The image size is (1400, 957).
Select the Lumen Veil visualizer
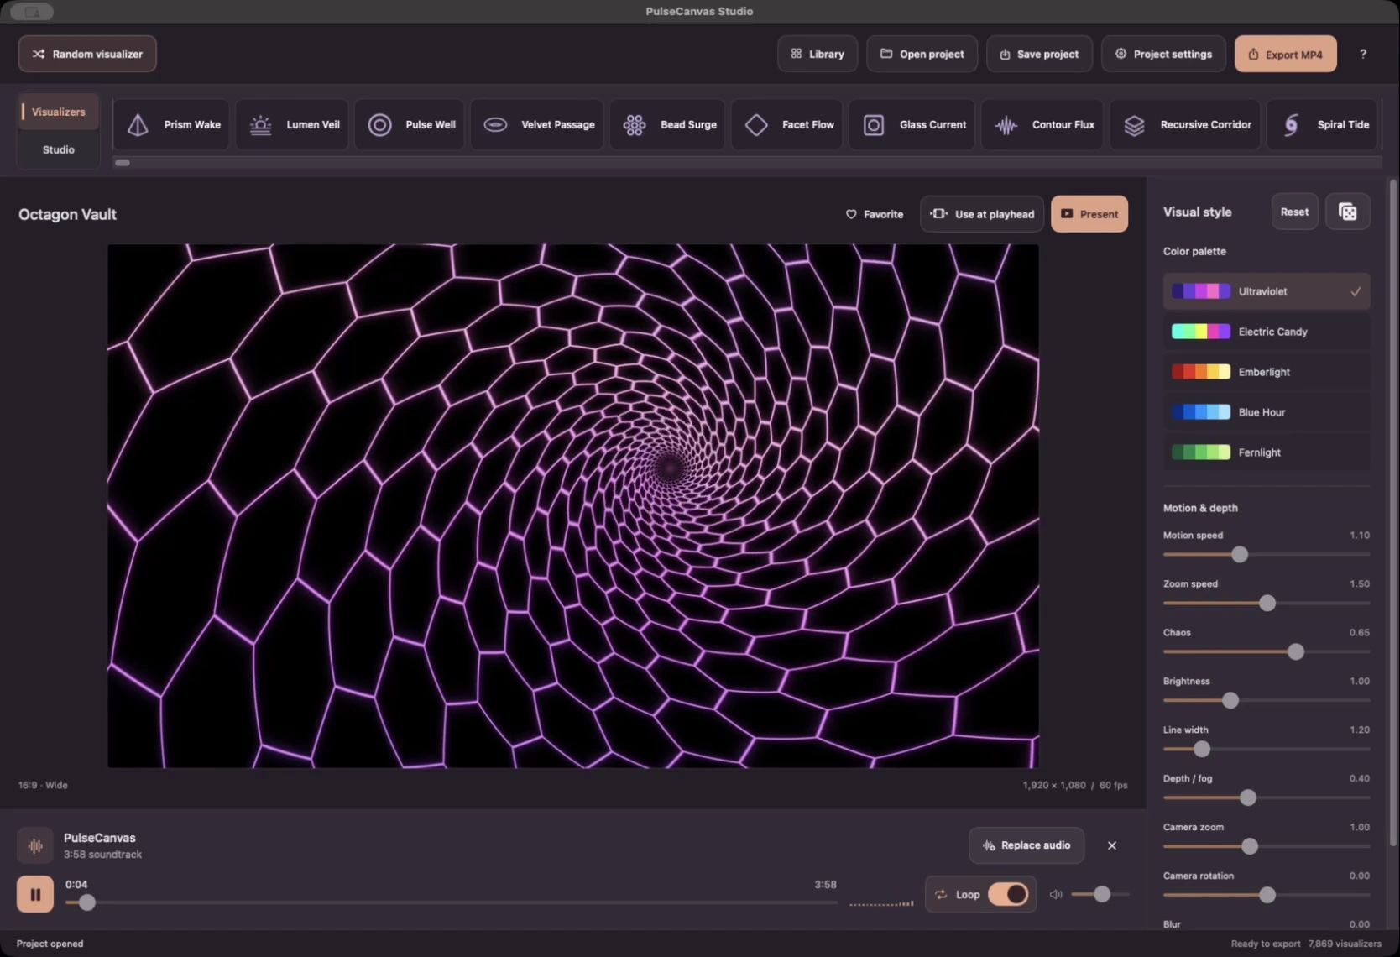point(293,124)
